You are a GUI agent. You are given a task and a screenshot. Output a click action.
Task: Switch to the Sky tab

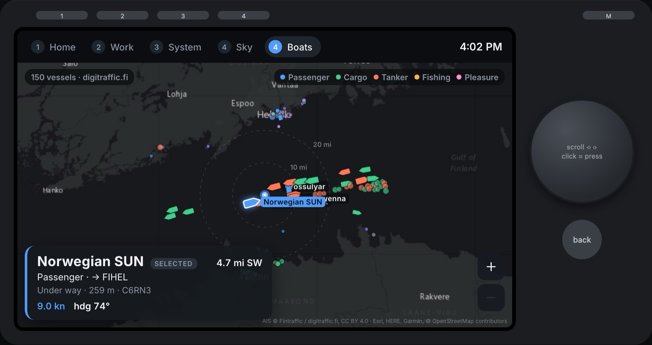pyautogui.click(x=235, y=47)
